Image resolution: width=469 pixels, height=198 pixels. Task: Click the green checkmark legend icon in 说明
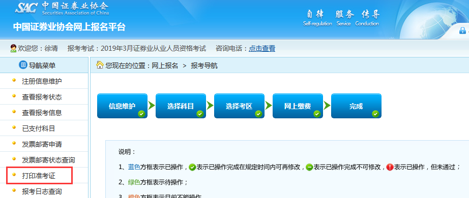pos(193,167)
